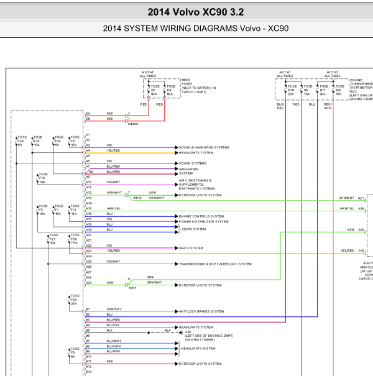373x376 pixels.
Task: Click fuse 'F11 15A' label
Action: click(75, 210)
